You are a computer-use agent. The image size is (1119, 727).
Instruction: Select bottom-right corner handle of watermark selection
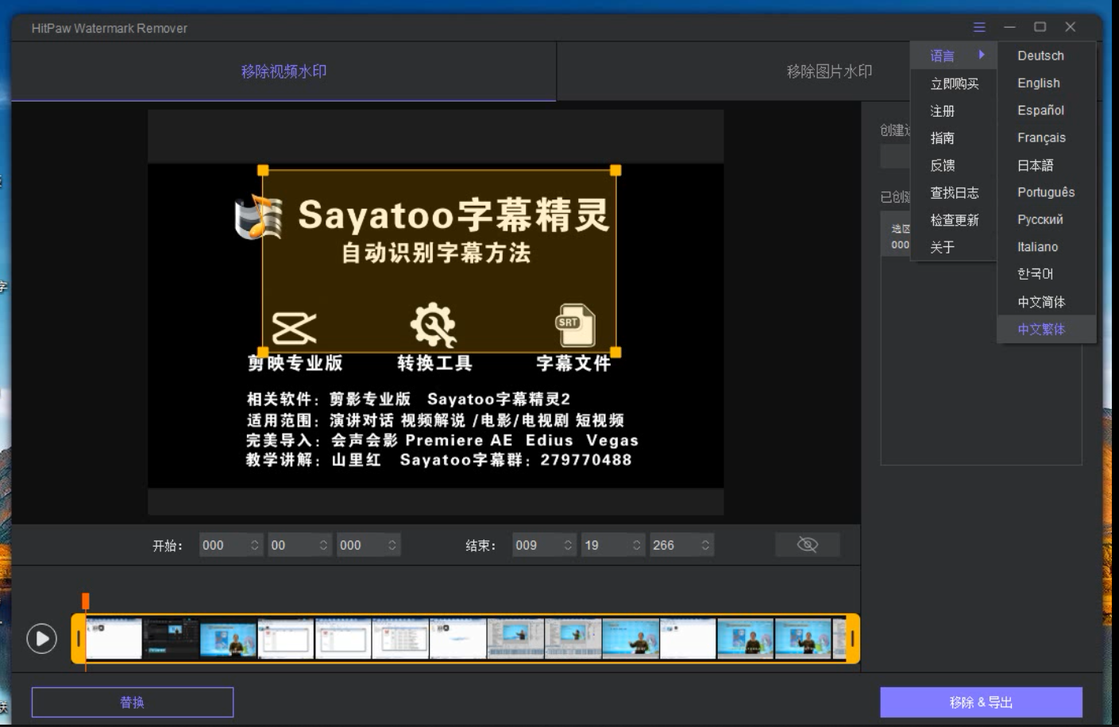click(x=615, y=352)
